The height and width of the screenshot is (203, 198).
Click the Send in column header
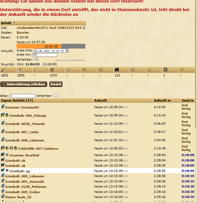[187, 100]
